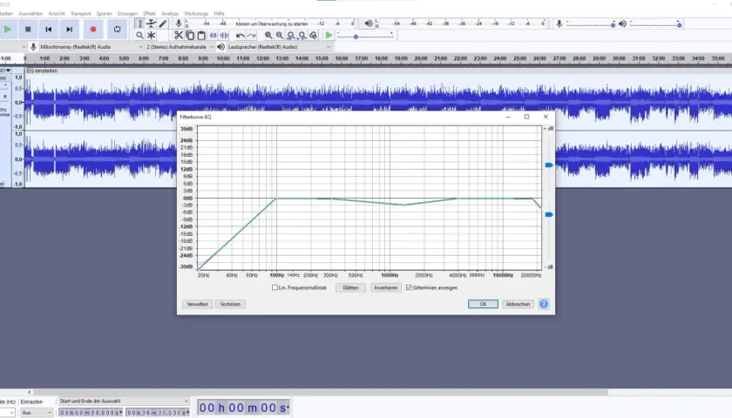Click the microphone icon beside Mikrofonarray dropdown
This screenshot has height=418, width=732.
click(33, 47)
